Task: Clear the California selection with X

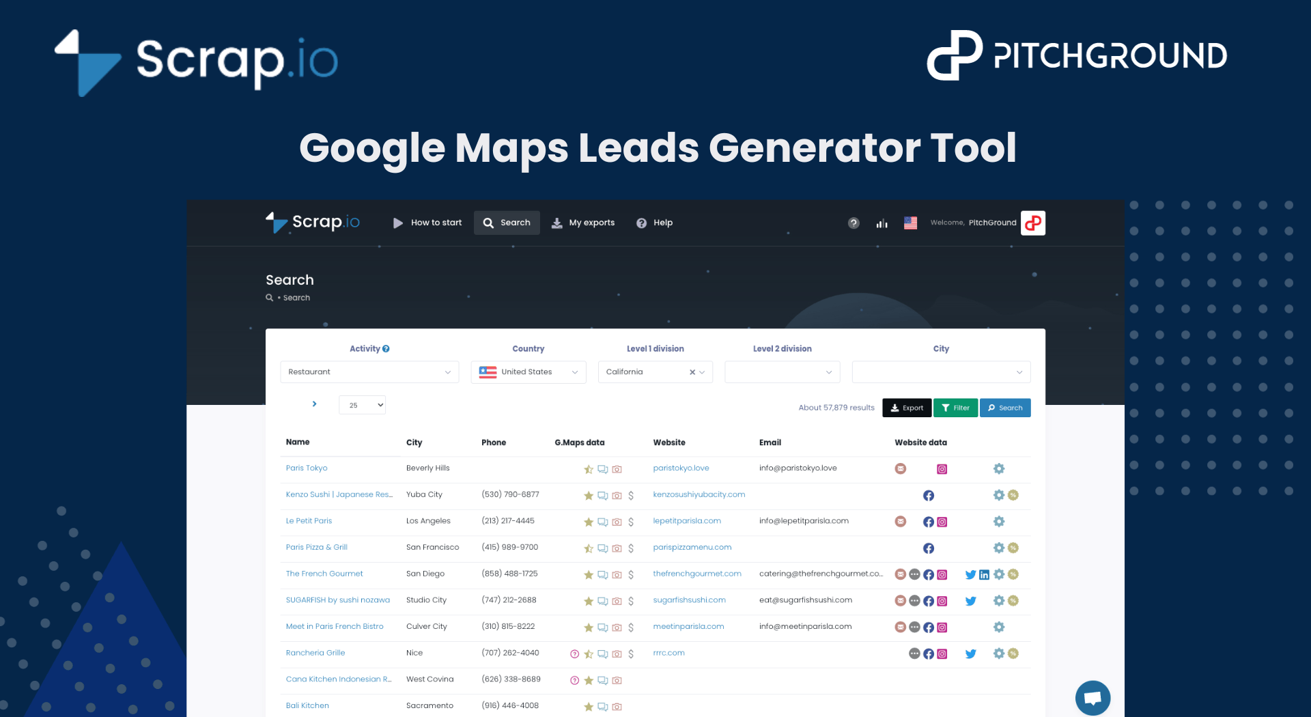Action: (692, 372)
